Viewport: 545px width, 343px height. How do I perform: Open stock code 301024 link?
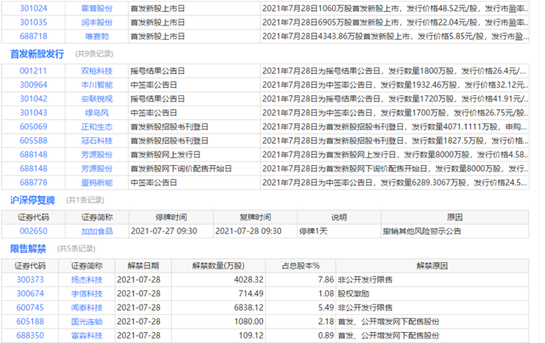pyautogui.click(x=33, y=9)
